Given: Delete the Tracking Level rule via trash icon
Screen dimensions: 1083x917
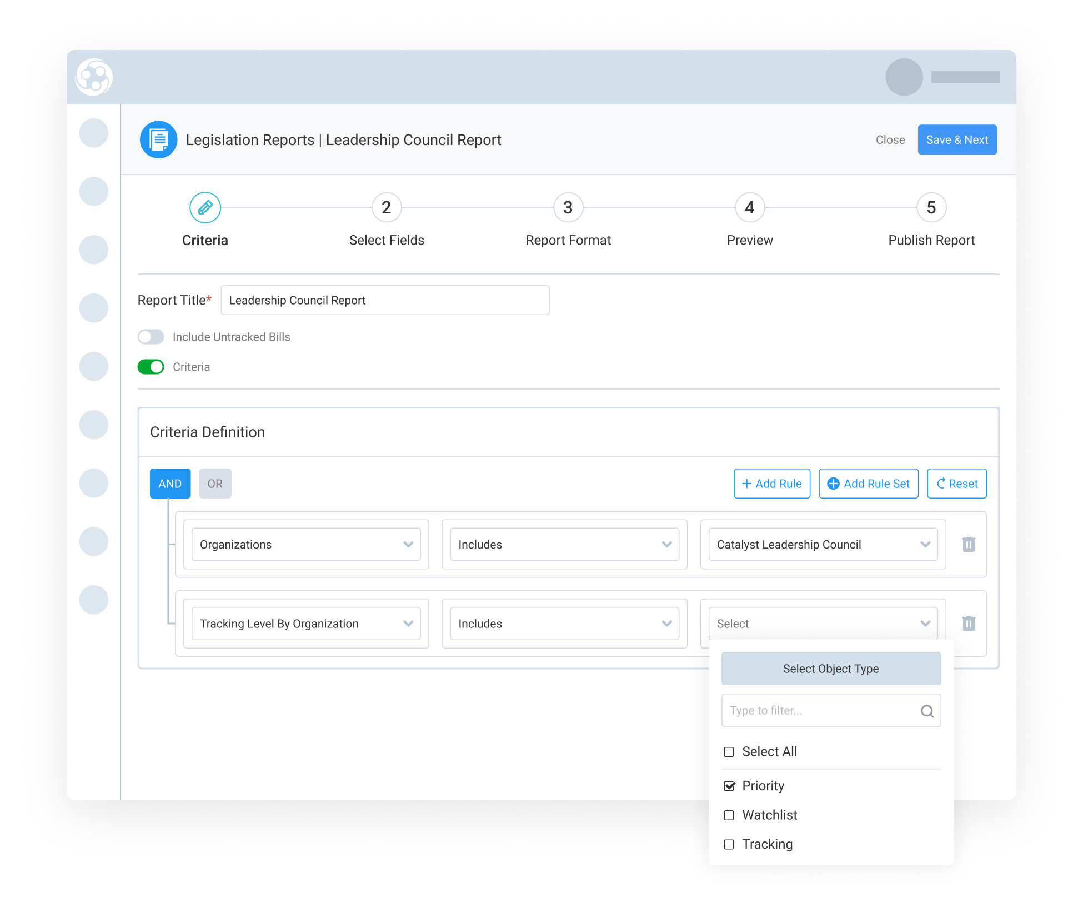Looking at the screenshot, I should click(969, 624).
